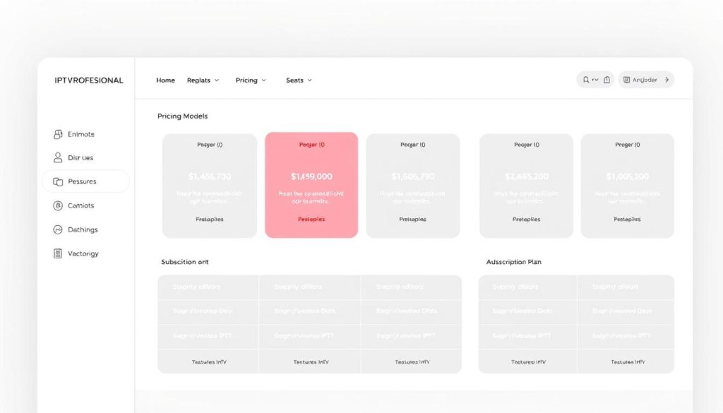Open the Pricing dropdown in navbar

[251, 80]
